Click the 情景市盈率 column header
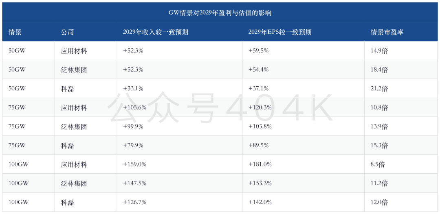This screenshot has width=440, height=214. [387, 32]
